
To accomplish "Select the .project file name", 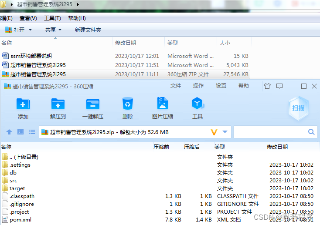I will pos(19,212).
